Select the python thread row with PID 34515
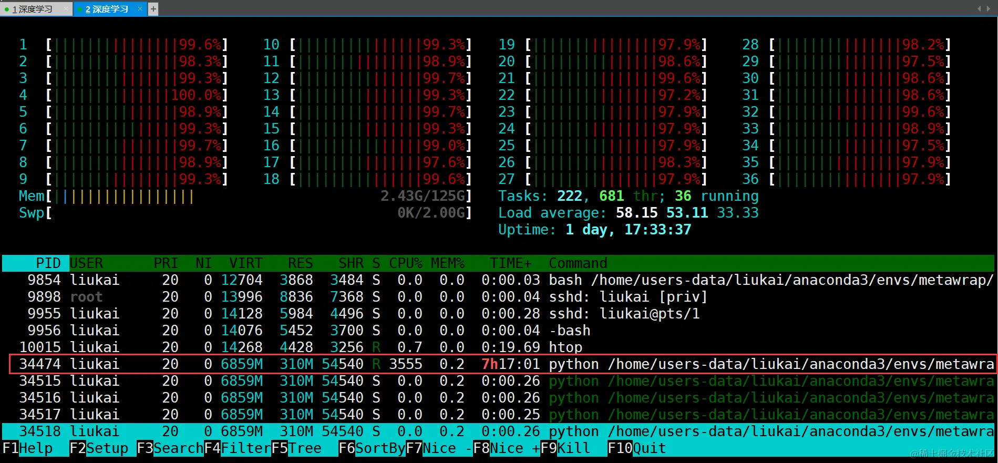The width and height of the screenshot is (998, 463). [498, 381]
